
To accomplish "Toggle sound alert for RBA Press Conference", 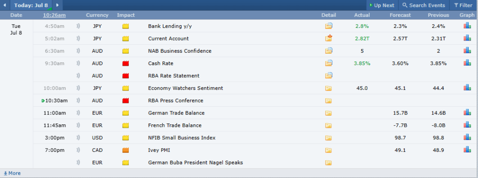I will click(78, 100).
